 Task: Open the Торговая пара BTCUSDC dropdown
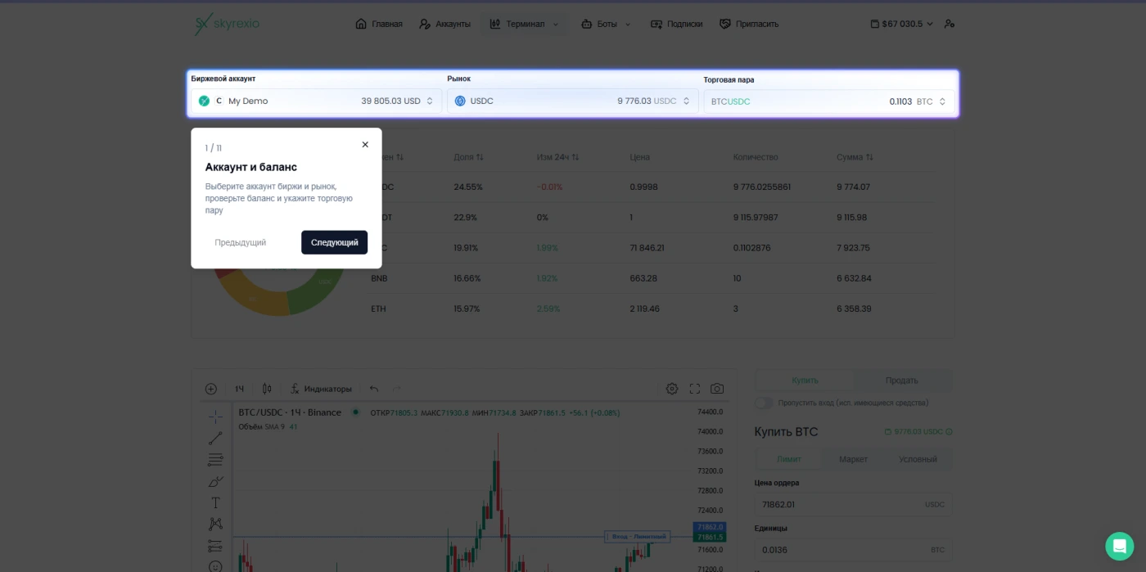click(828, 101)
